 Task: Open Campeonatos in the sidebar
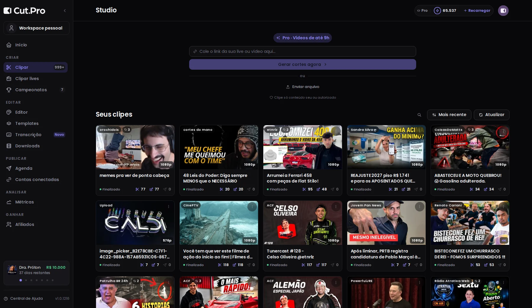[x=35, y=90]
